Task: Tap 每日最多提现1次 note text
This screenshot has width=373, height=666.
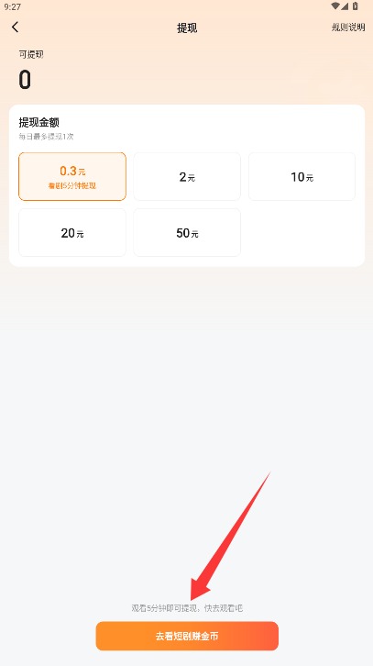Action: point(47,137)
